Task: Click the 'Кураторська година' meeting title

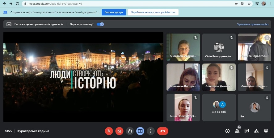Action: pos(33,131)
